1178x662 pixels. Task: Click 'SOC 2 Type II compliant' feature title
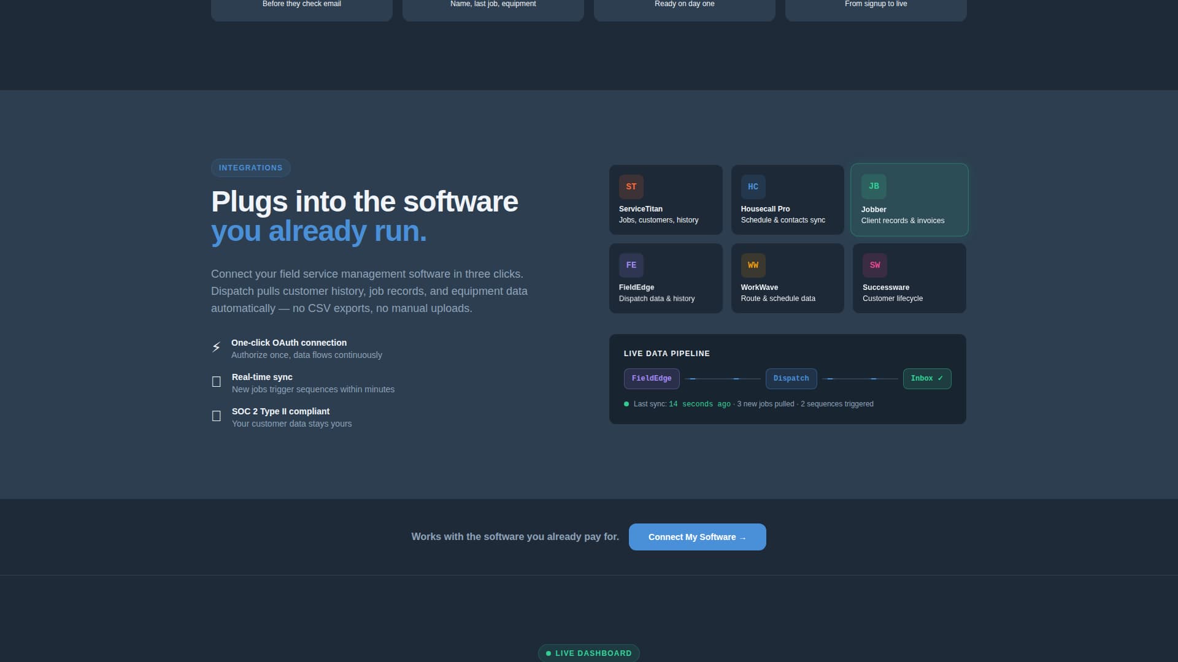(x=280, y=411)
